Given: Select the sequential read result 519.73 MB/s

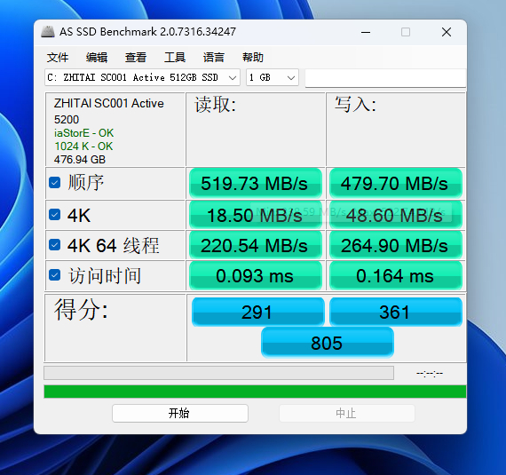Looking at the screenshot, I should [256, 183].
